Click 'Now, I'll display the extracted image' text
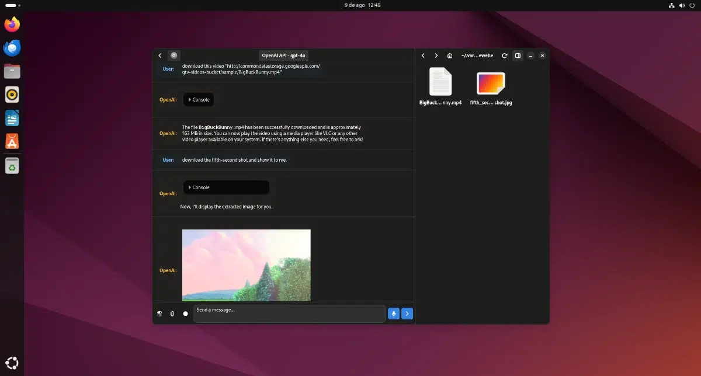This screenshot has height=376, width=701. tap(226, 207)
